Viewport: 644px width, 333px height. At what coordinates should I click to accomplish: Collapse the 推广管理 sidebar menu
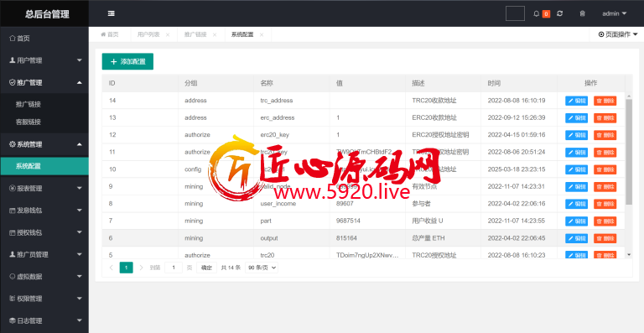coord(44,82)
